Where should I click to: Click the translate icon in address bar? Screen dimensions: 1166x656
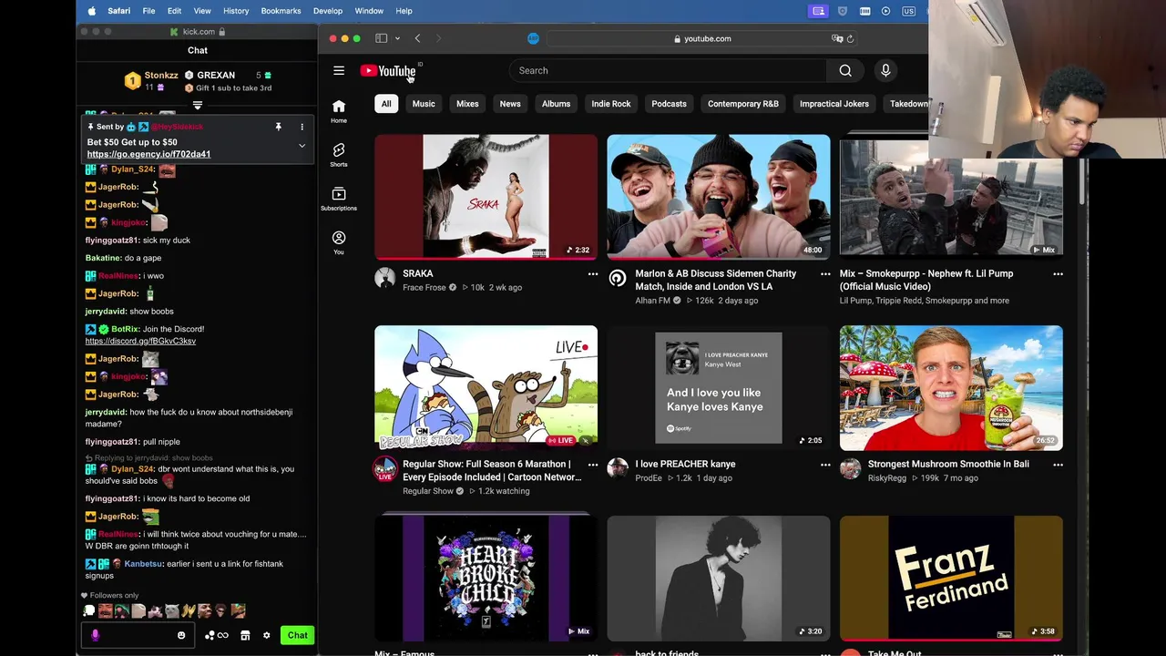coord(837,38)
